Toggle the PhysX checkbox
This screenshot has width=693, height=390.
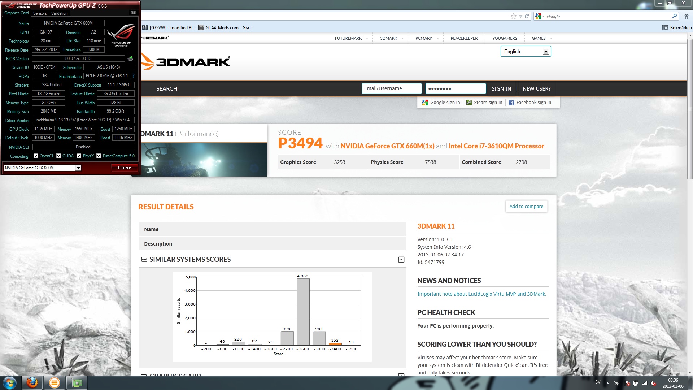79,156
